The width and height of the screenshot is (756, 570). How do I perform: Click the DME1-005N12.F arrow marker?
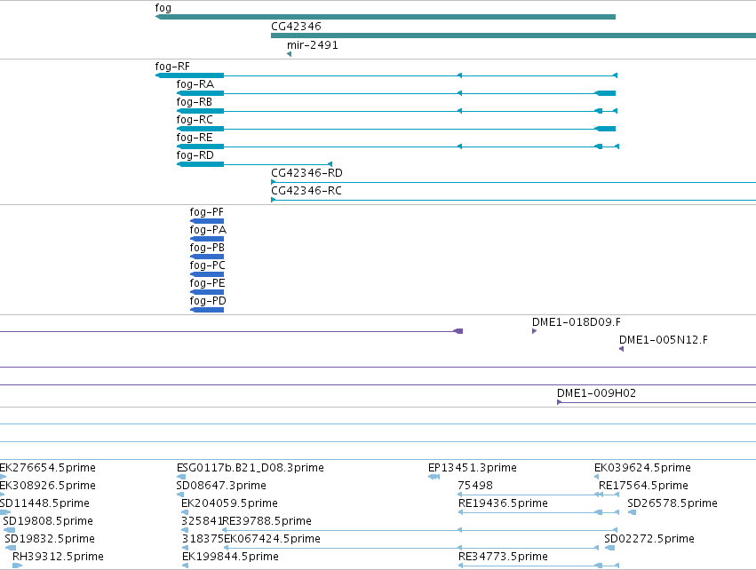point(622,349)
